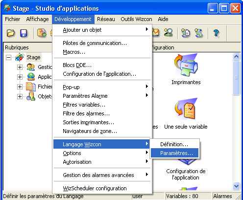Expand the Objets tree node

pyautogui.click(x=20, y=96)
